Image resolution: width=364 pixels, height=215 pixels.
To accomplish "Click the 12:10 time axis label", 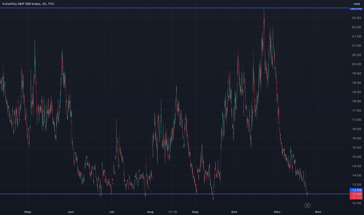I will (x=173, y=212).
